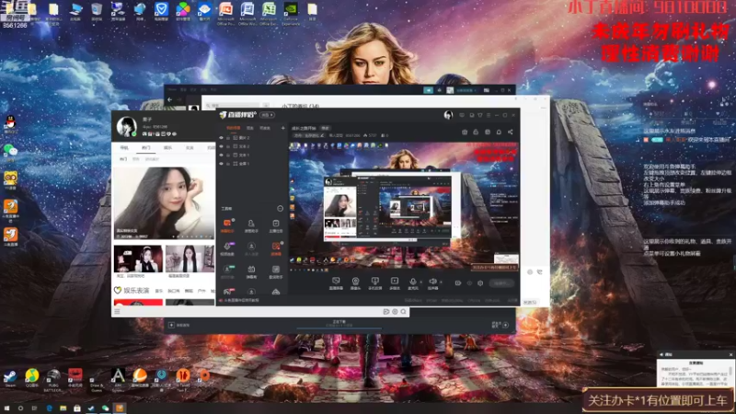Toggle visibility eye of third scene source
736x414 pixels.
point(222,155)
